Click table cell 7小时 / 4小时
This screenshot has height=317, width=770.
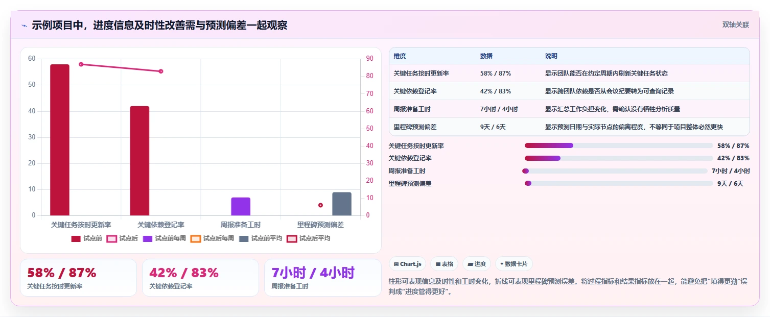click(x=499, y=109)
